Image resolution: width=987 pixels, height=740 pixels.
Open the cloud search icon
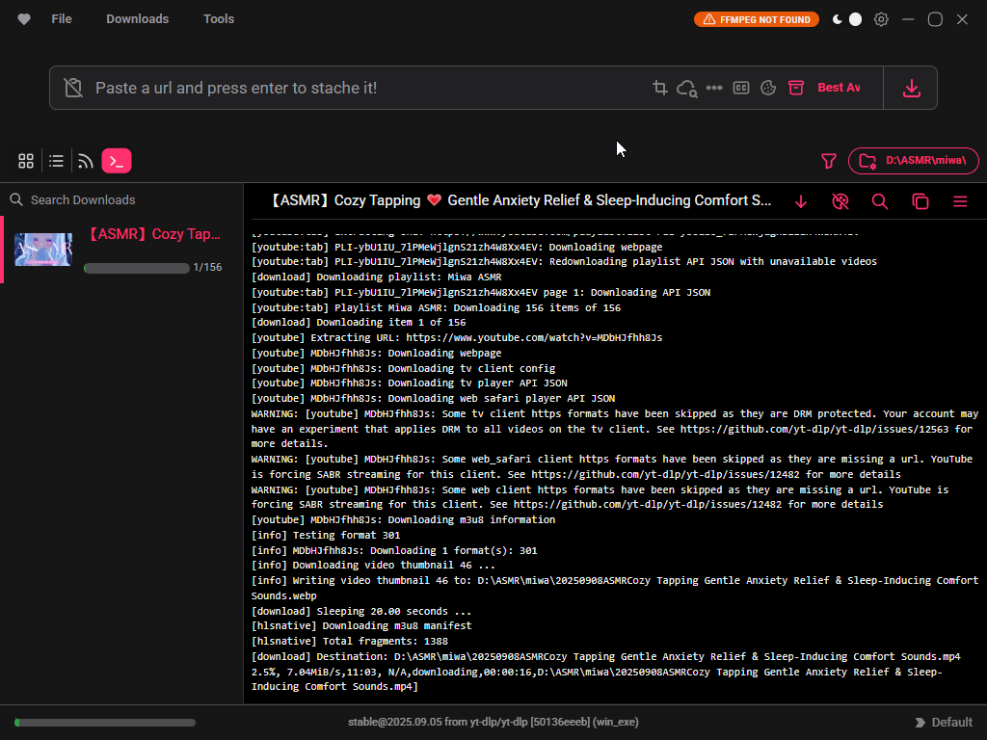pos(687,88)
